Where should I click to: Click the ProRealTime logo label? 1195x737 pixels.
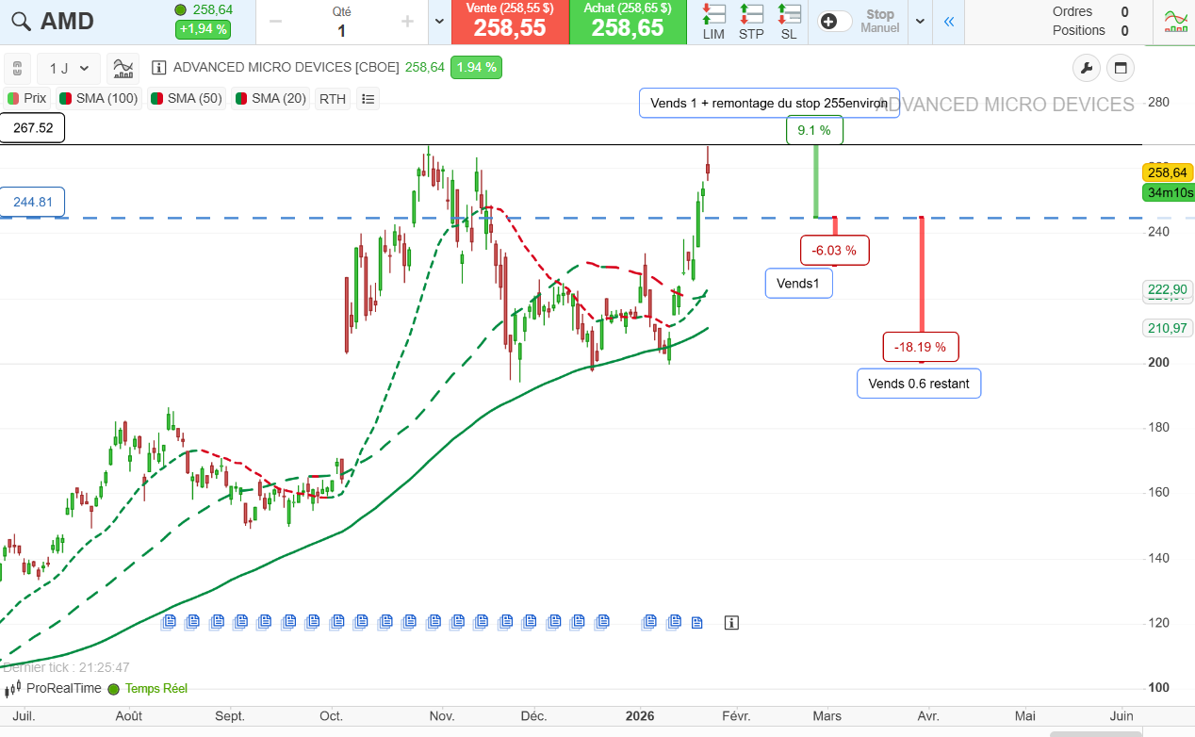pyautogui.click(x=55, y=688)
